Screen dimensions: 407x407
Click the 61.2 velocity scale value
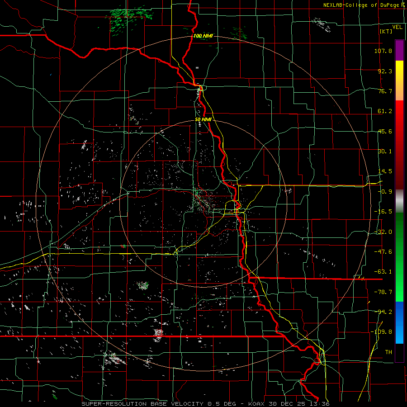385,111
